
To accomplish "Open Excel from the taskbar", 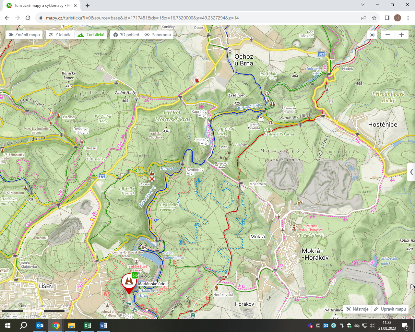I will pos(87,326).
